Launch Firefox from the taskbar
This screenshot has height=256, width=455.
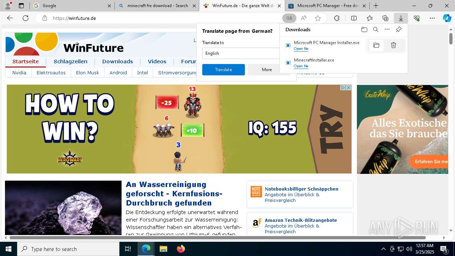pyautogui.click(x=181, y=249)
